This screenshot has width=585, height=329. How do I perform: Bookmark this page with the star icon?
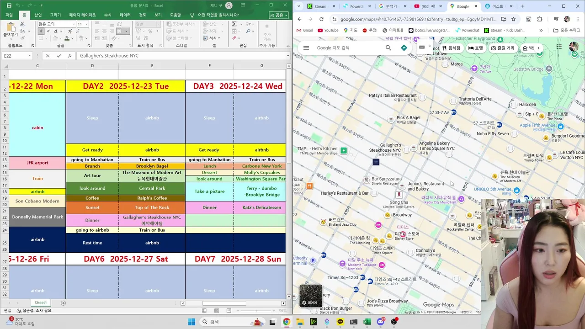pyautogui.click(x=513, y=19)
